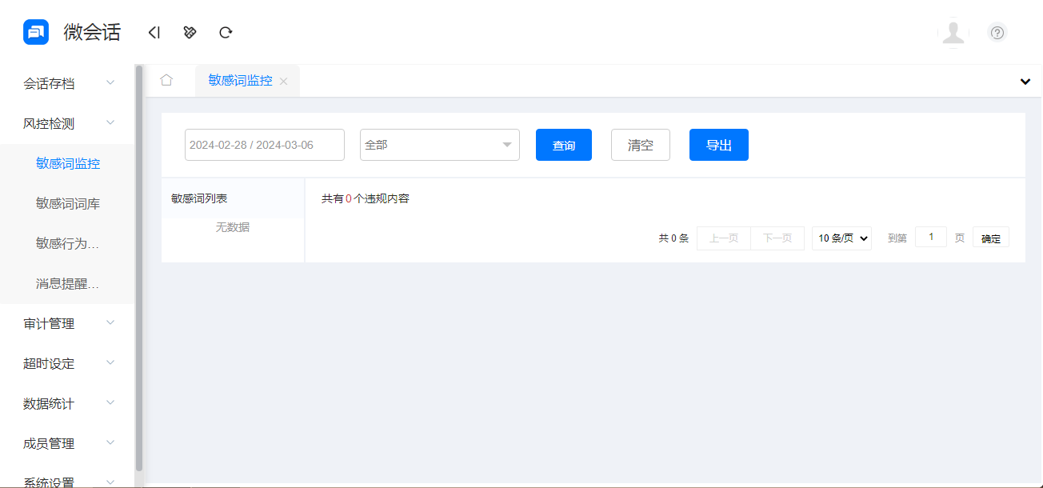This screenshot has height=488, width=1043.
Task: Click the 导出 export button
Action: pyautogui.click(x=718, y=145)
